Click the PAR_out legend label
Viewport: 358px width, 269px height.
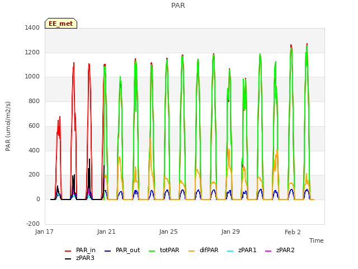click(x=128, y=251)
